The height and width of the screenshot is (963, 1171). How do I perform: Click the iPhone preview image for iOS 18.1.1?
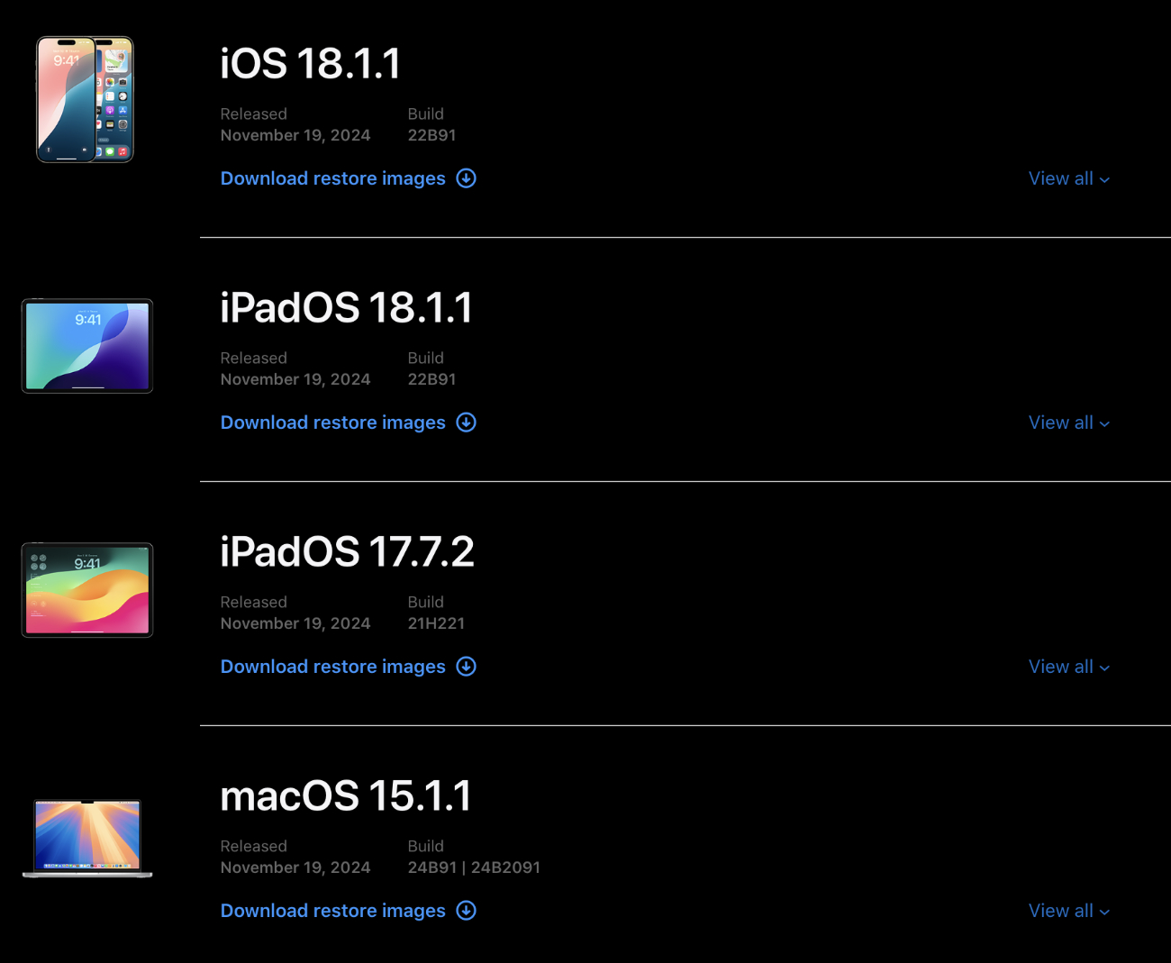(85, 100)
